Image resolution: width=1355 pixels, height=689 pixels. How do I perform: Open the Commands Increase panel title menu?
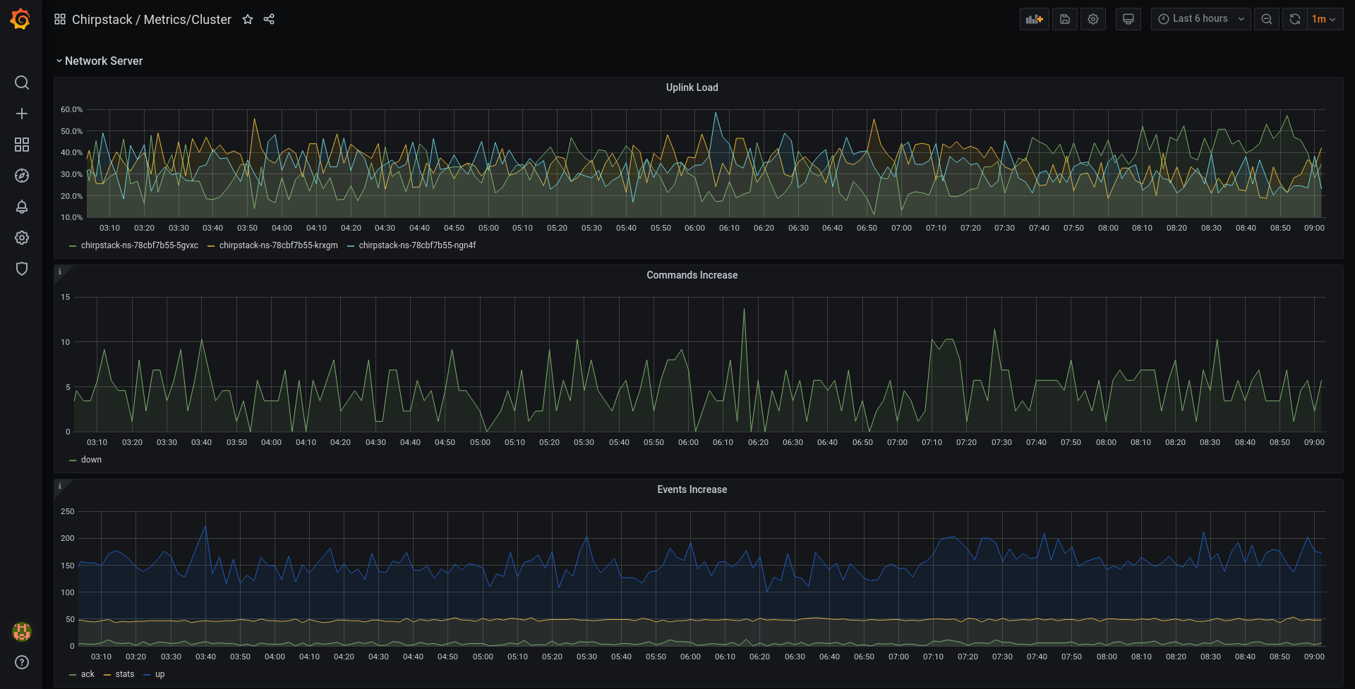coord(692,275)
